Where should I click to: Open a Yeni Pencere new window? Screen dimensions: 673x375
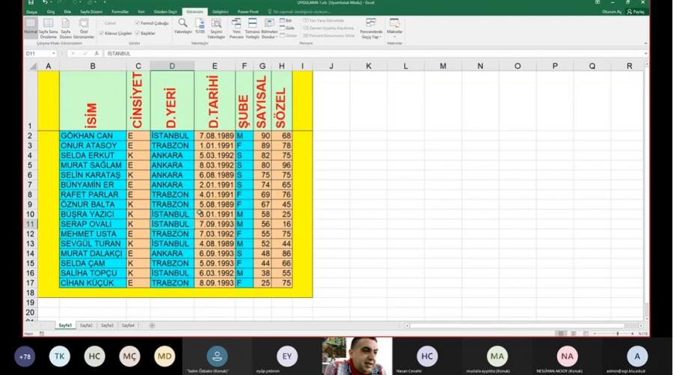236,28
